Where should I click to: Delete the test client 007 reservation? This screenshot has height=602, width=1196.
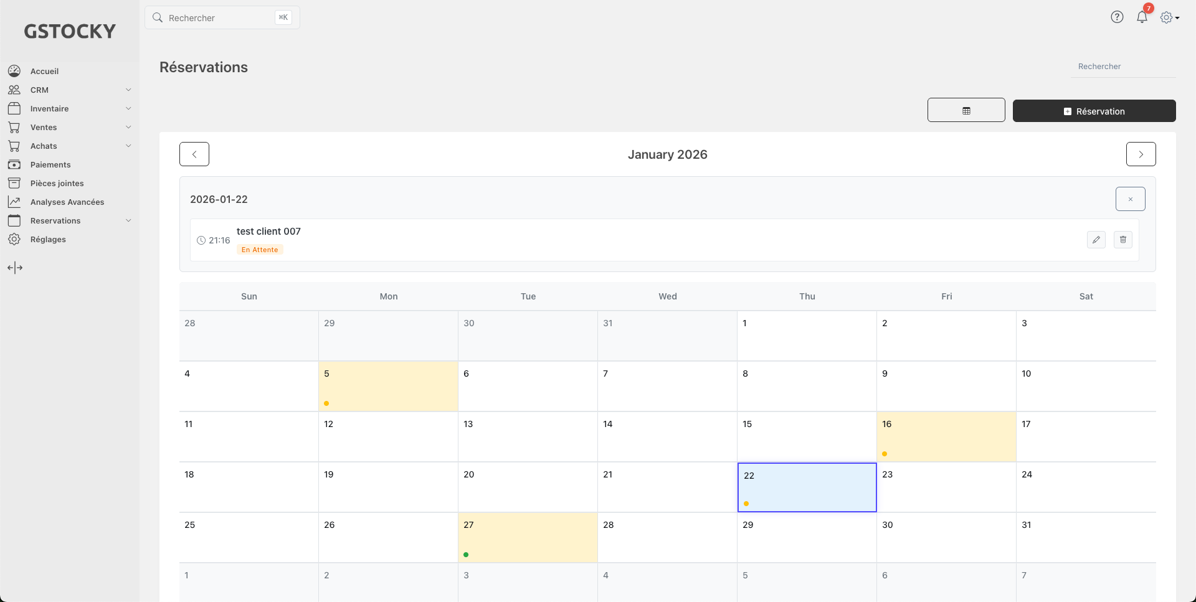pyautogui.click(x=1122, y=240)
